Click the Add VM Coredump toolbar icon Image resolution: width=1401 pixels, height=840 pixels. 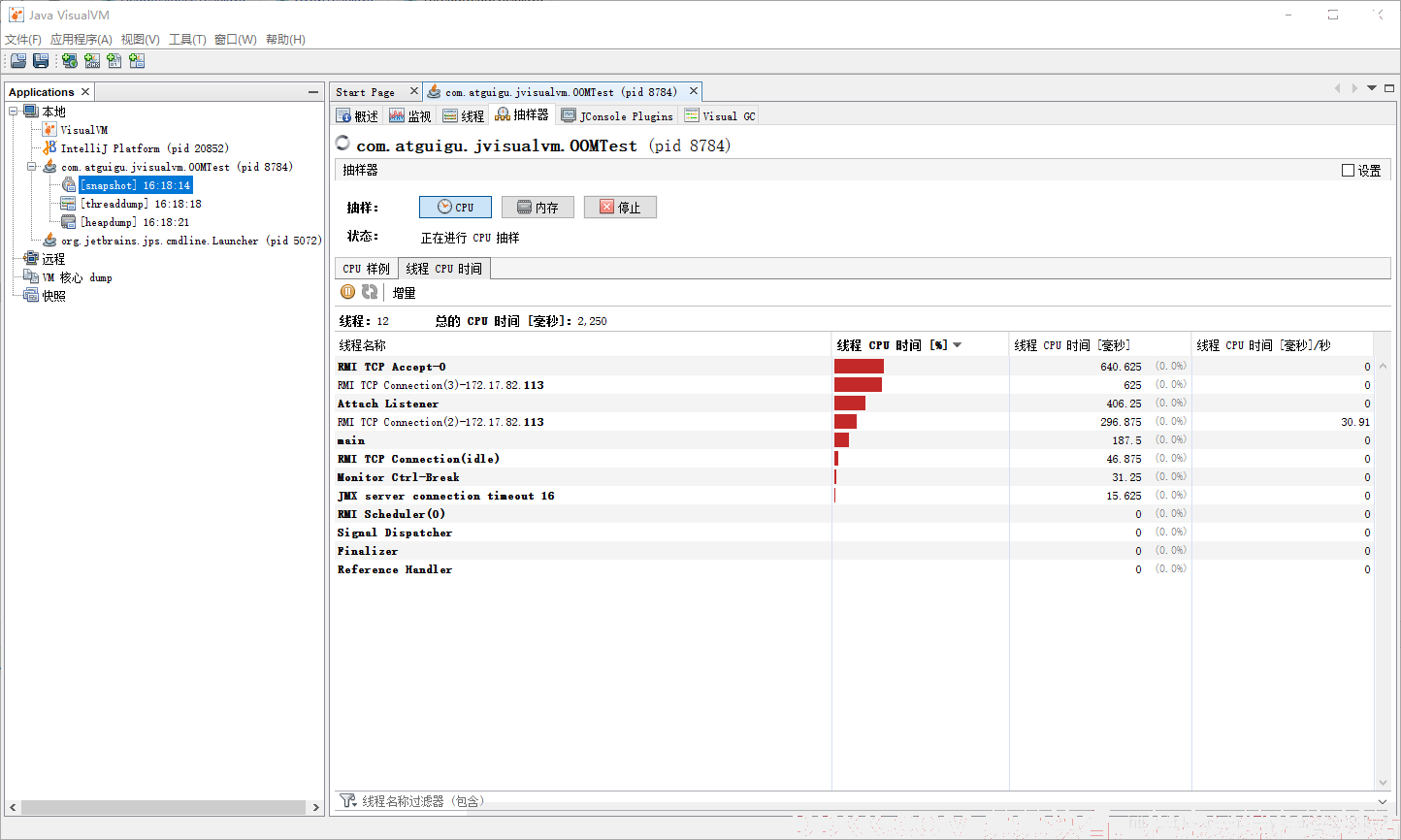114,60
